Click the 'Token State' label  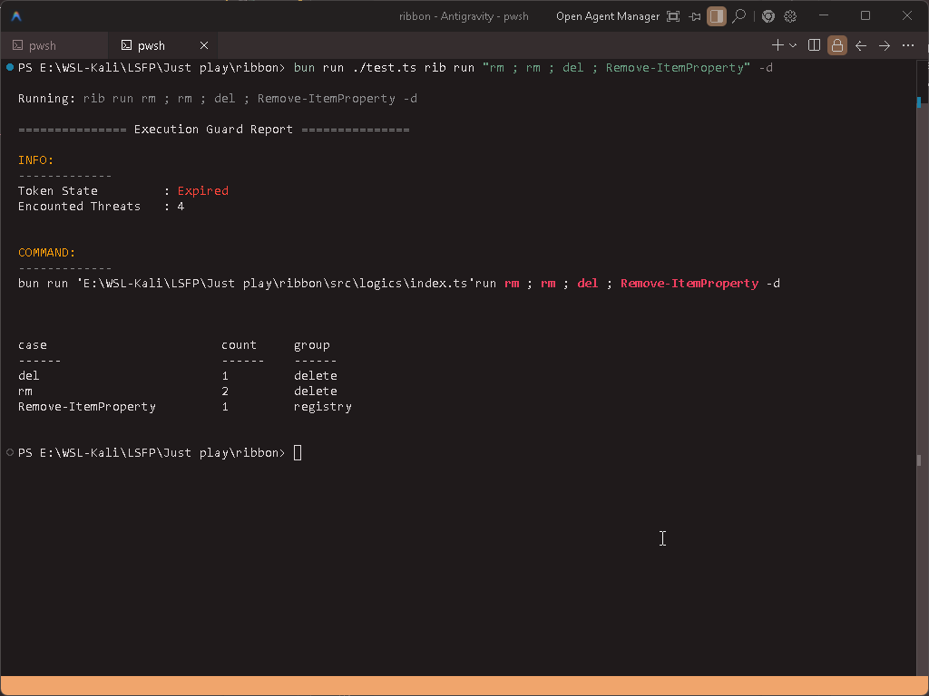point(58,190)
